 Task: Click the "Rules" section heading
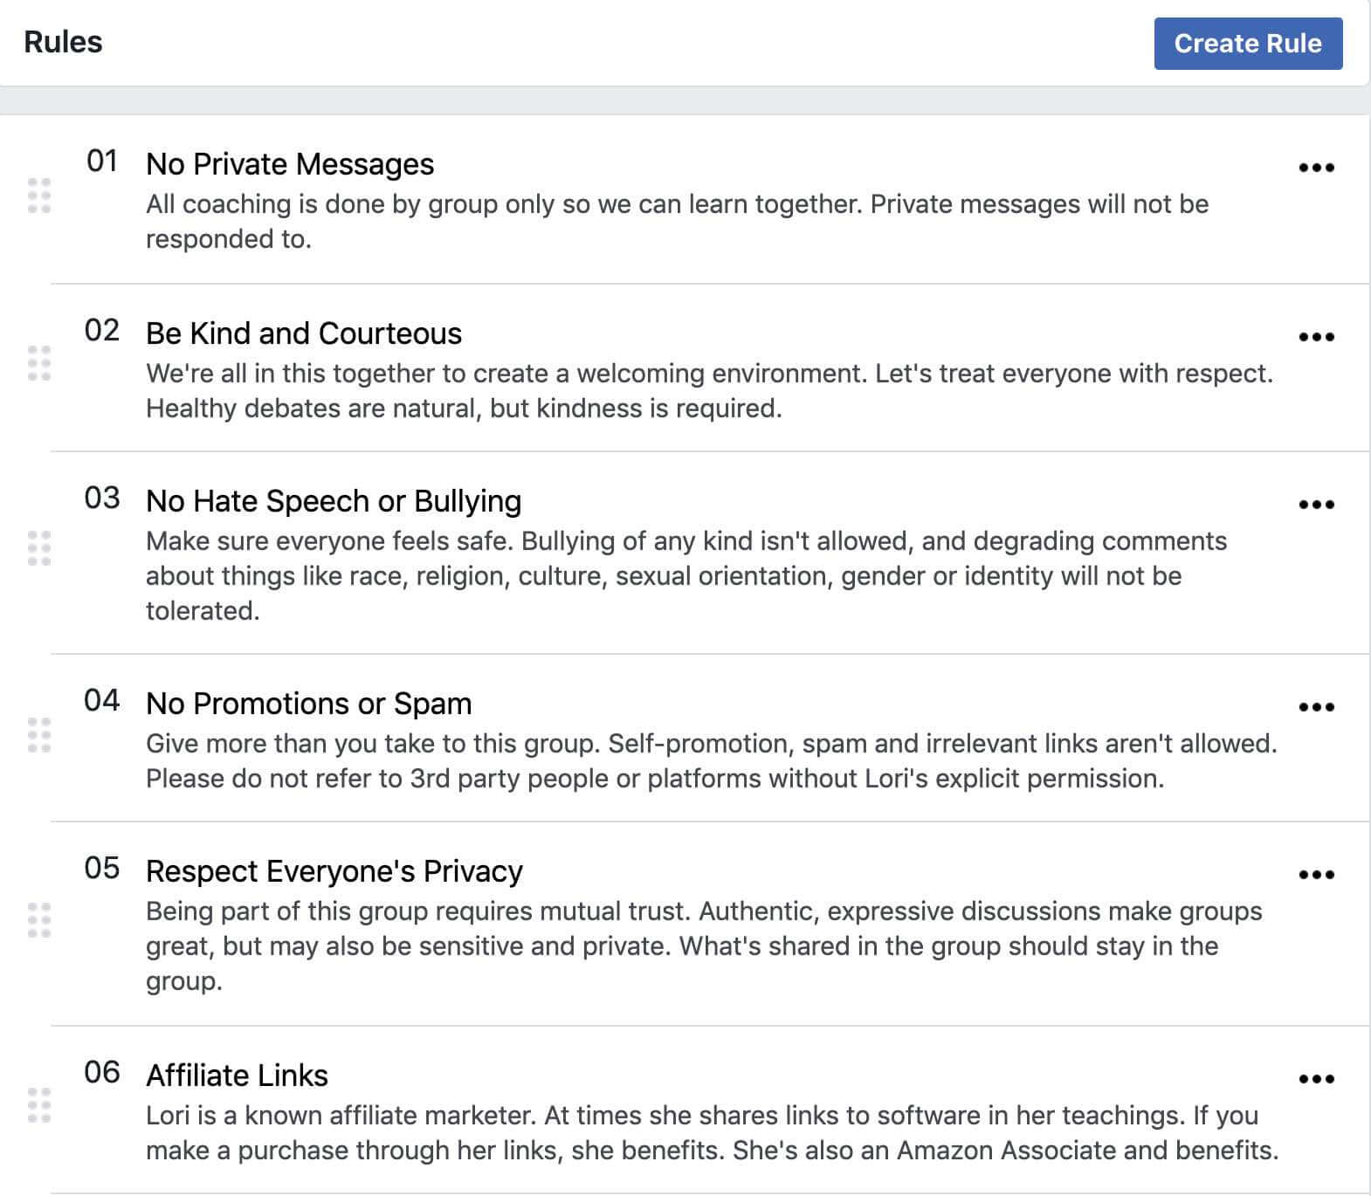[x=63, y=42]
